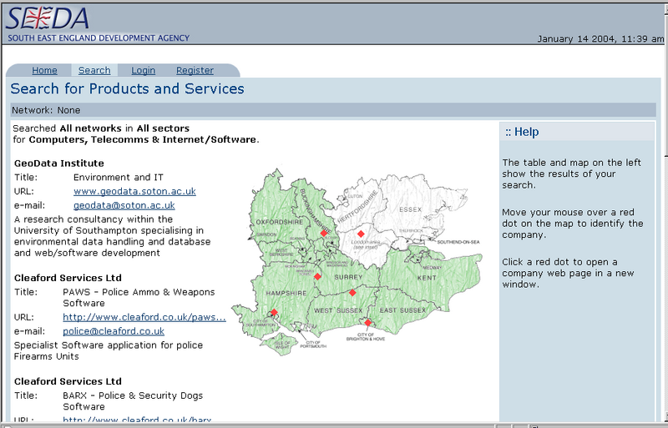This screenshot has width=668, height=428.
Task: Click red dot in London area
Action: tap(361, 234)
